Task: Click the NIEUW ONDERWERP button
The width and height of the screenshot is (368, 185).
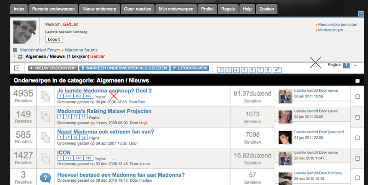Action: pyautogui.click(x=53, y=68)
